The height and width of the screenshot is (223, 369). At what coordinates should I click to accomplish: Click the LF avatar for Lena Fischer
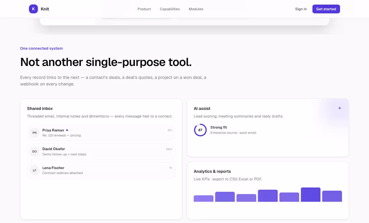35,170
